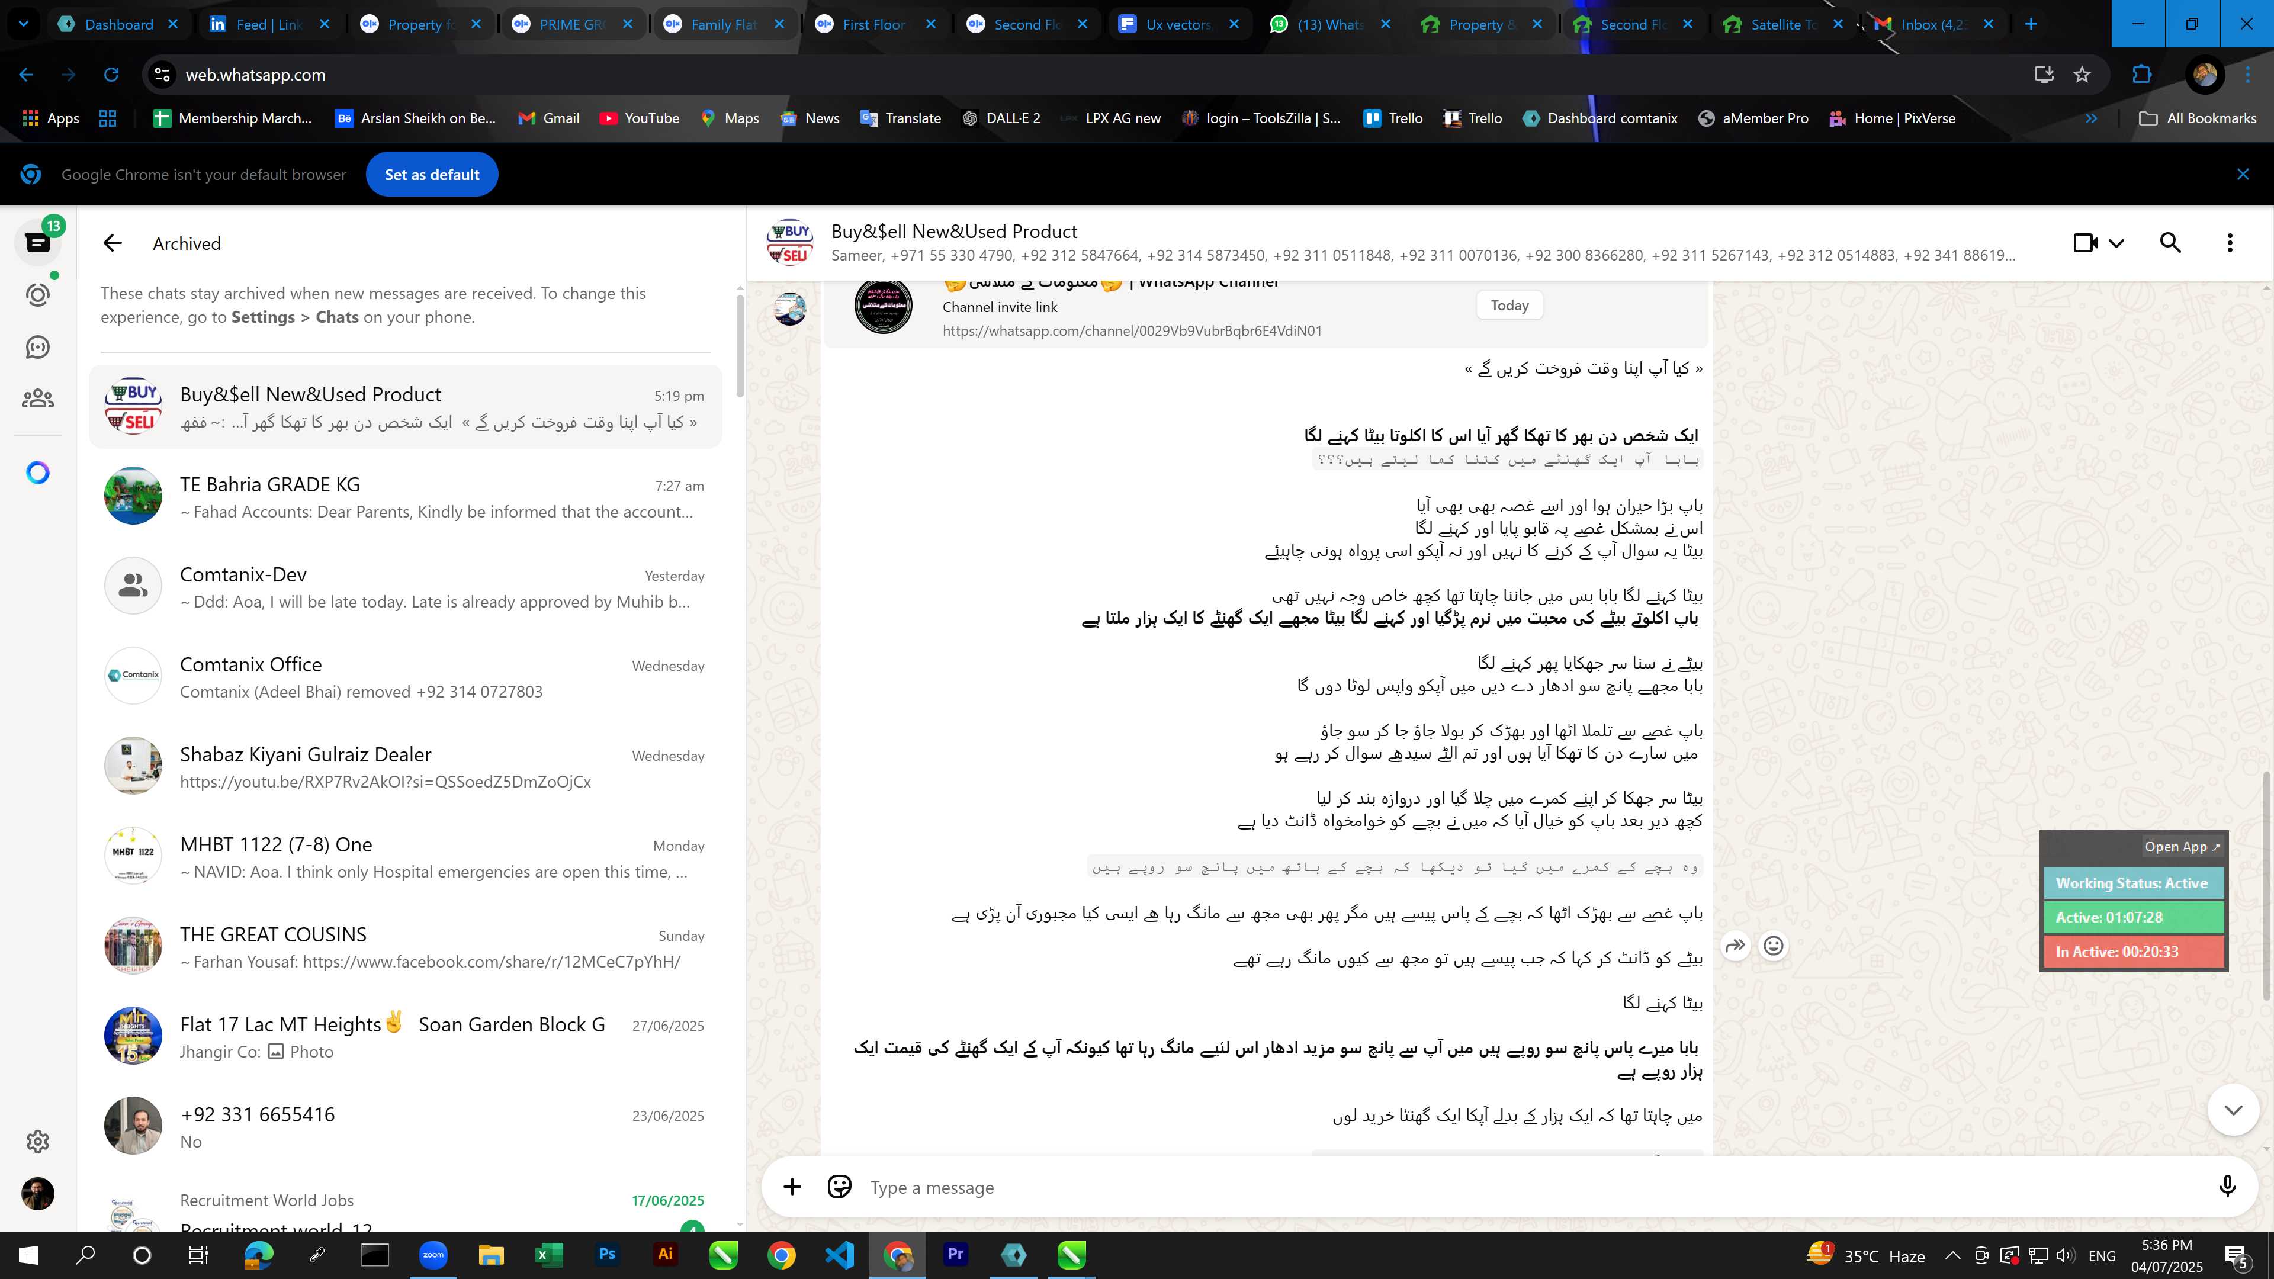Click the Set as default button
This screenshot has height=1279, width=2274.
(432, 175)
